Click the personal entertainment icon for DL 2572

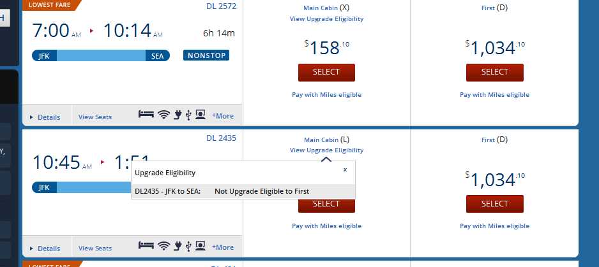201,115
